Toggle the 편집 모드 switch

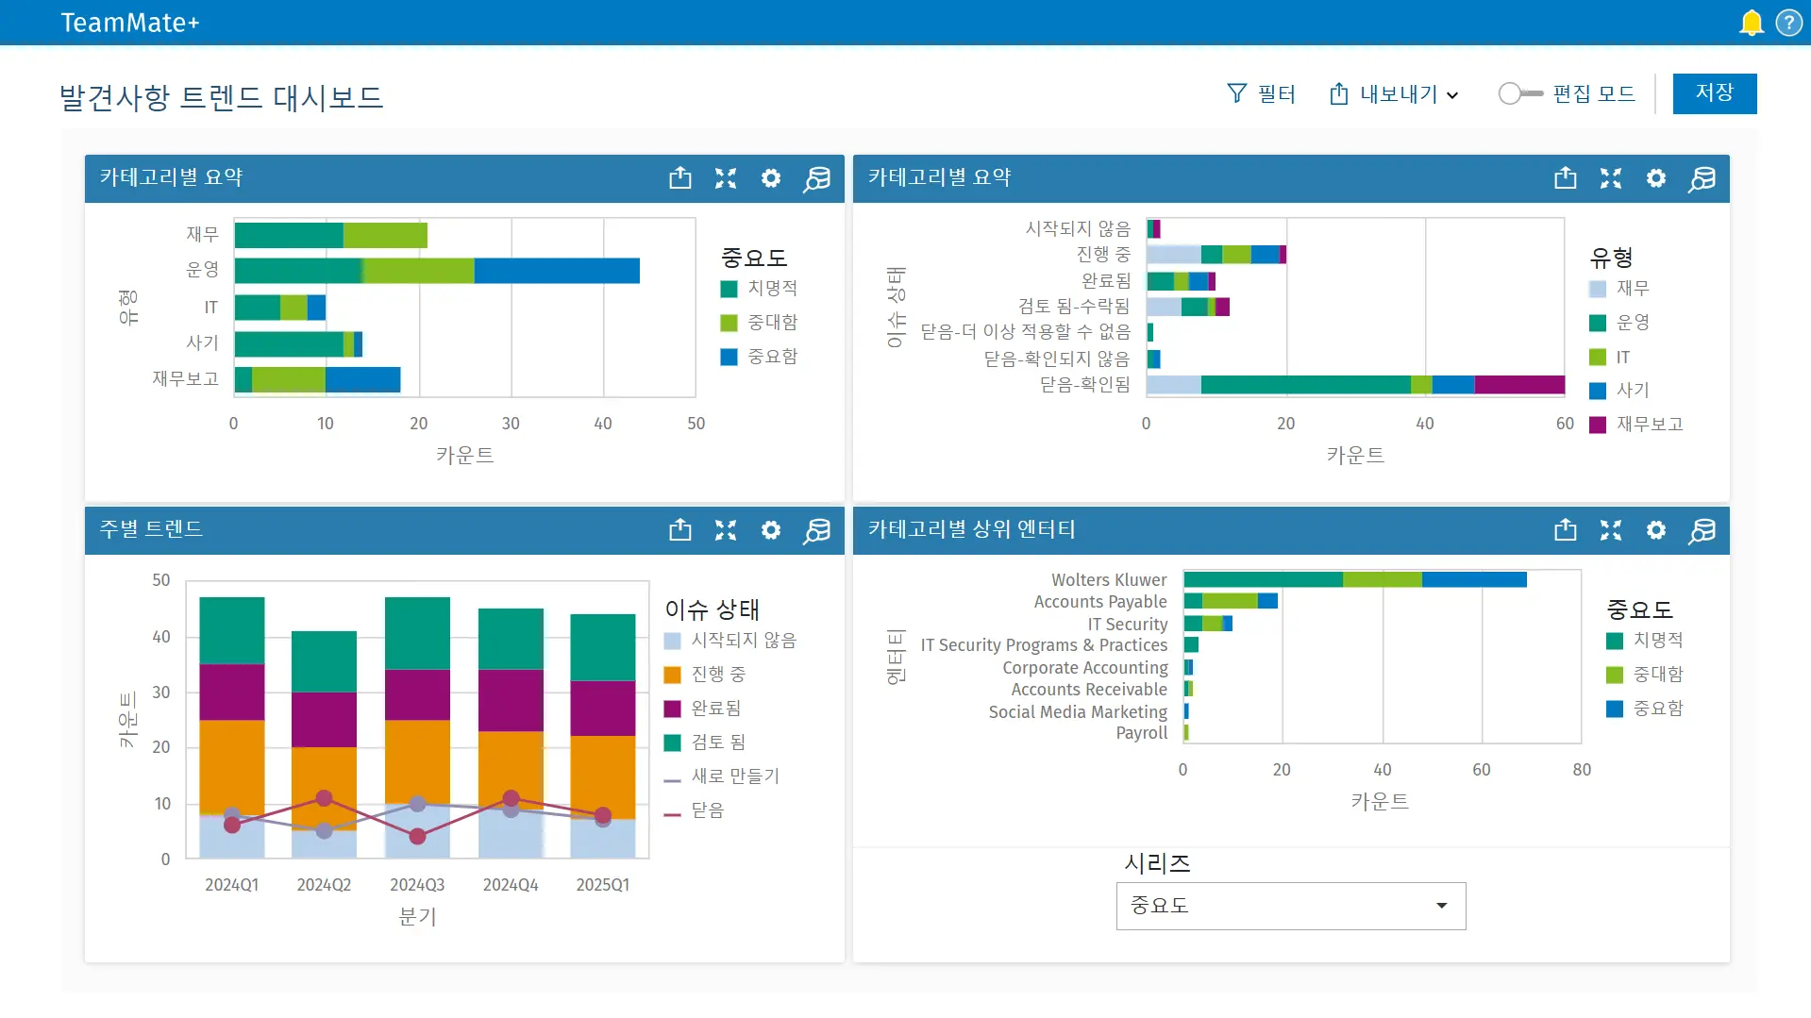point(1519,93)
